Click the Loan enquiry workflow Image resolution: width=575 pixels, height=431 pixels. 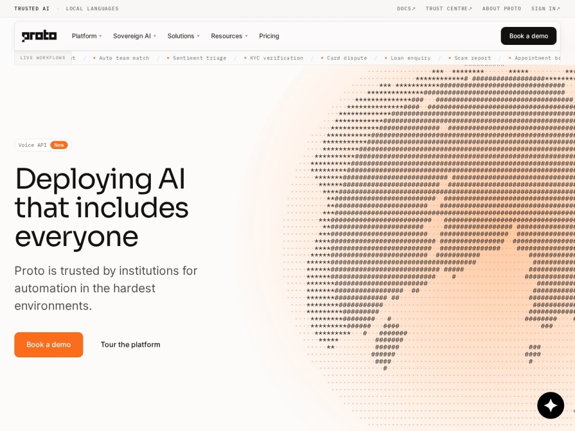pyautogui.click(x=407, y=58)
